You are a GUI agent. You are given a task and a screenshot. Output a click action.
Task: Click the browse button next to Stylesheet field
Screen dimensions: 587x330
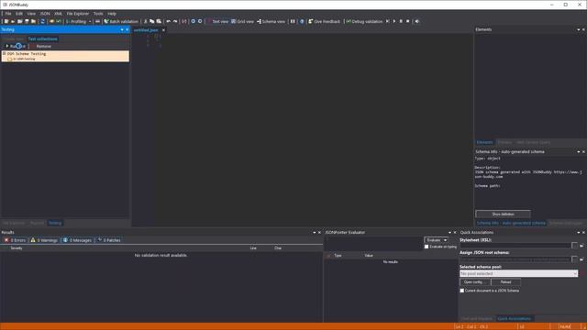point(575,246)
